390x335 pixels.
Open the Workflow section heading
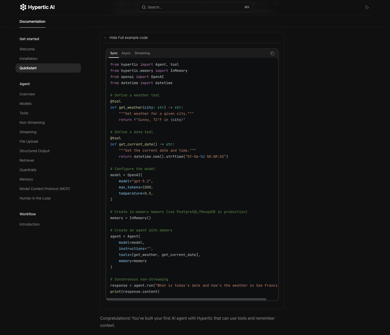(27, 214)
